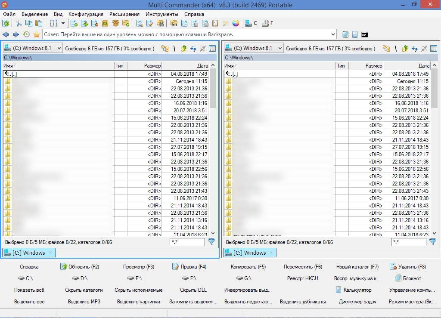Click view mode columns icon in right panel
Screen dimensions: 441x318
point(434,49)
